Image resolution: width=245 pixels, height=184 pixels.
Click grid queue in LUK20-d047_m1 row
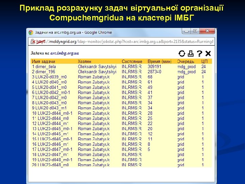coord(181,154)
